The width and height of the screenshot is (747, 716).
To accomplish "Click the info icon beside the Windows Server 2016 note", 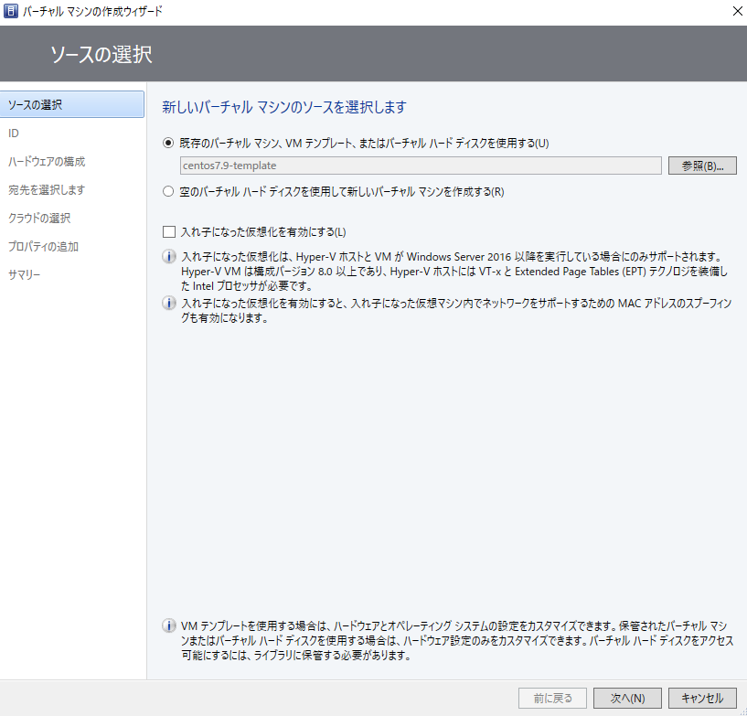I will 168,256.
